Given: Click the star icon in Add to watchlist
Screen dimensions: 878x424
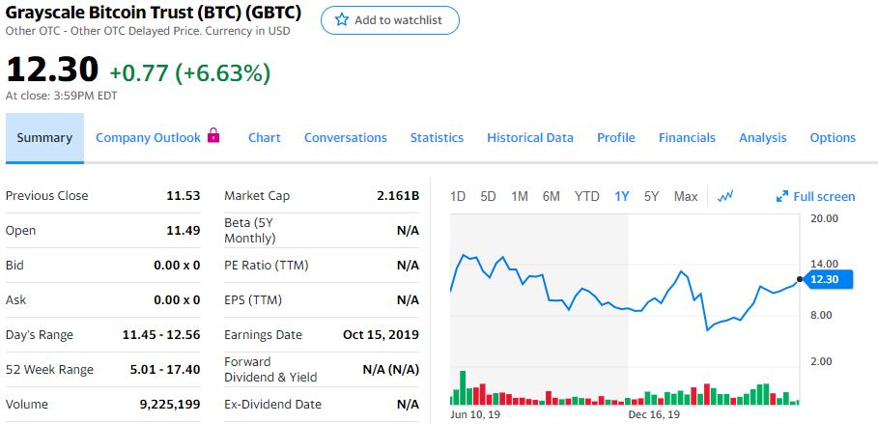Looking at the screenshot, I should pos(341,19).
